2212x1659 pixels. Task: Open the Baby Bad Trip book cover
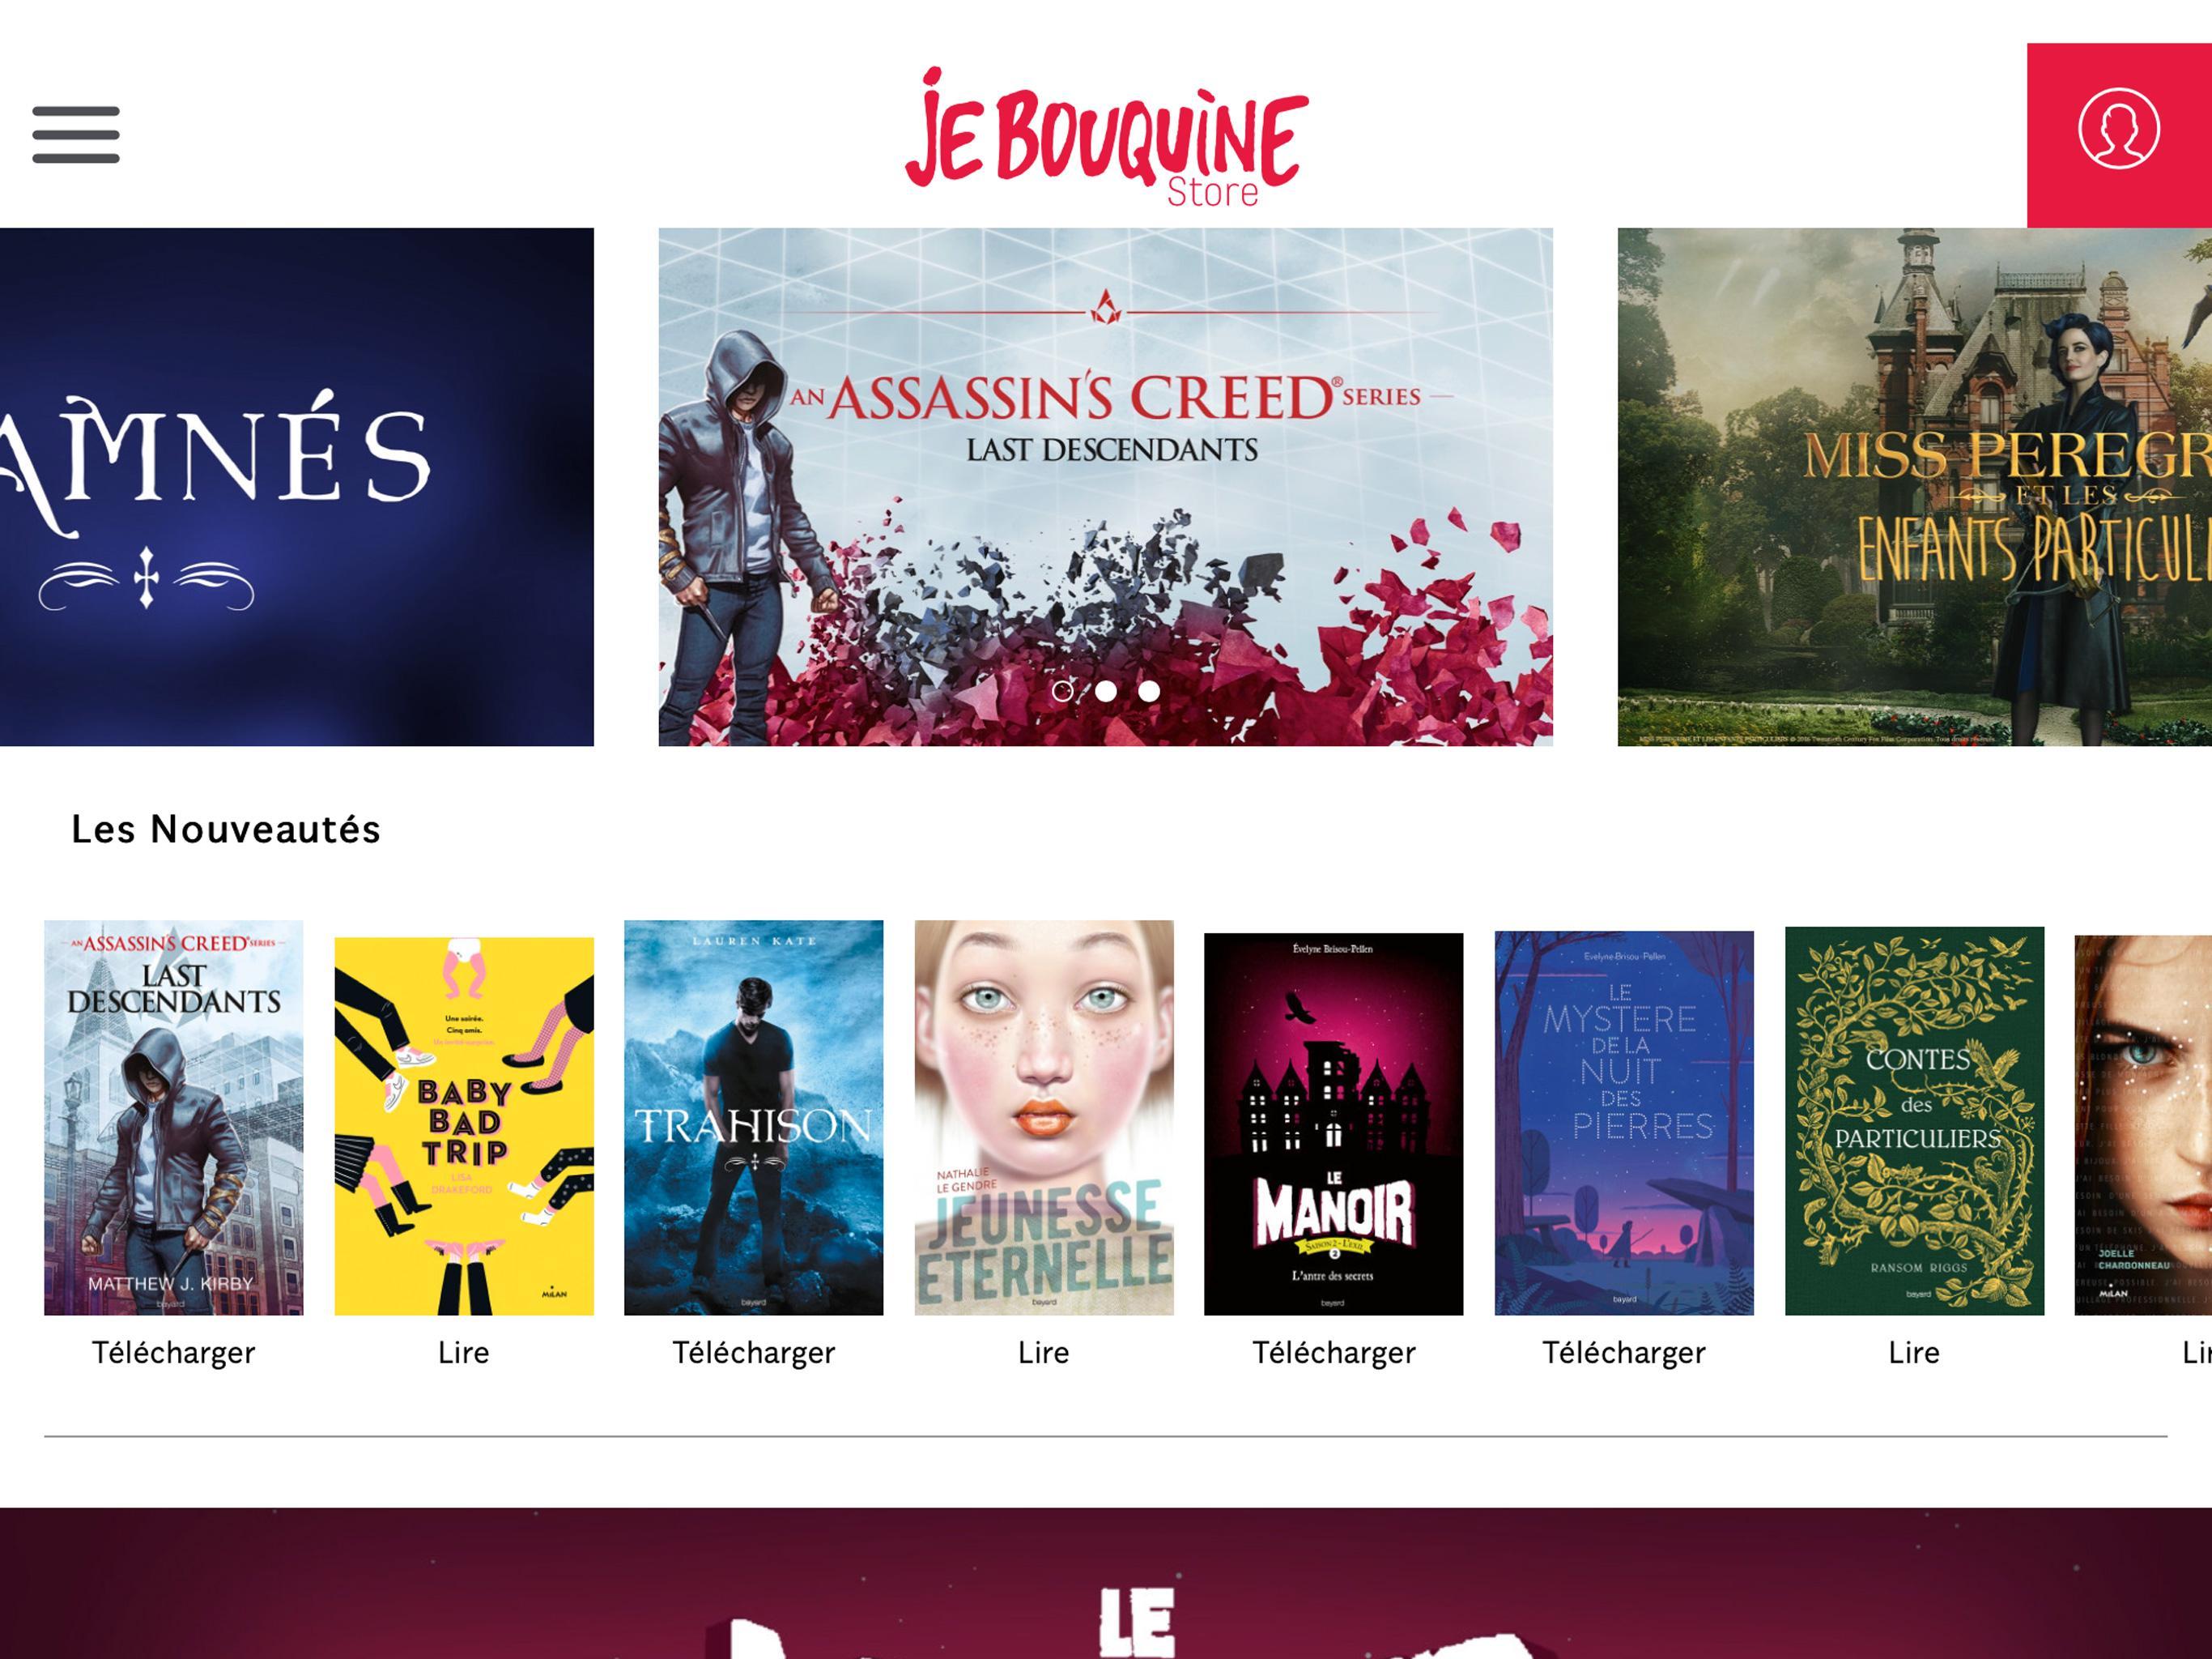[464, 1126]
